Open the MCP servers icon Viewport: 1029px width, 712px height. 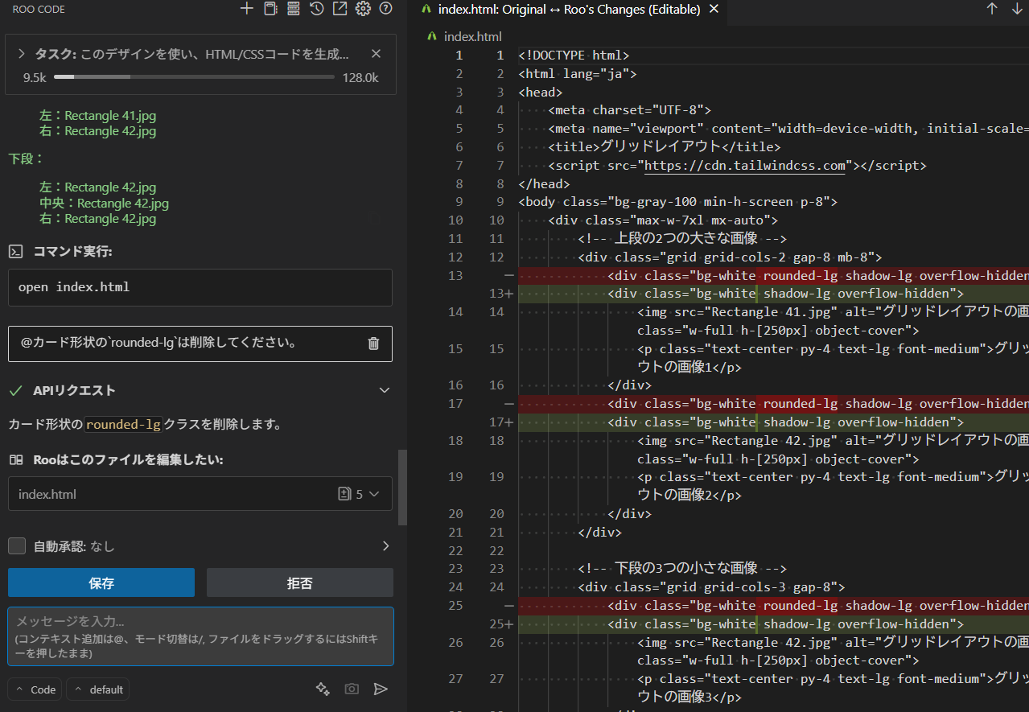293,9
